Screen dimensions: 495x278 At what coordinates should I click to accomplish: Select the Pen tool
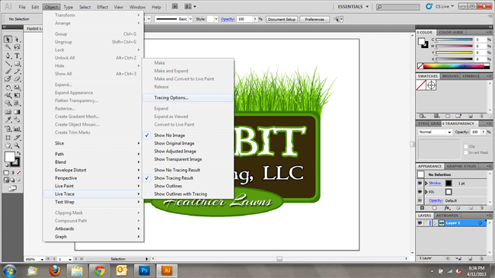pos(8,56)
